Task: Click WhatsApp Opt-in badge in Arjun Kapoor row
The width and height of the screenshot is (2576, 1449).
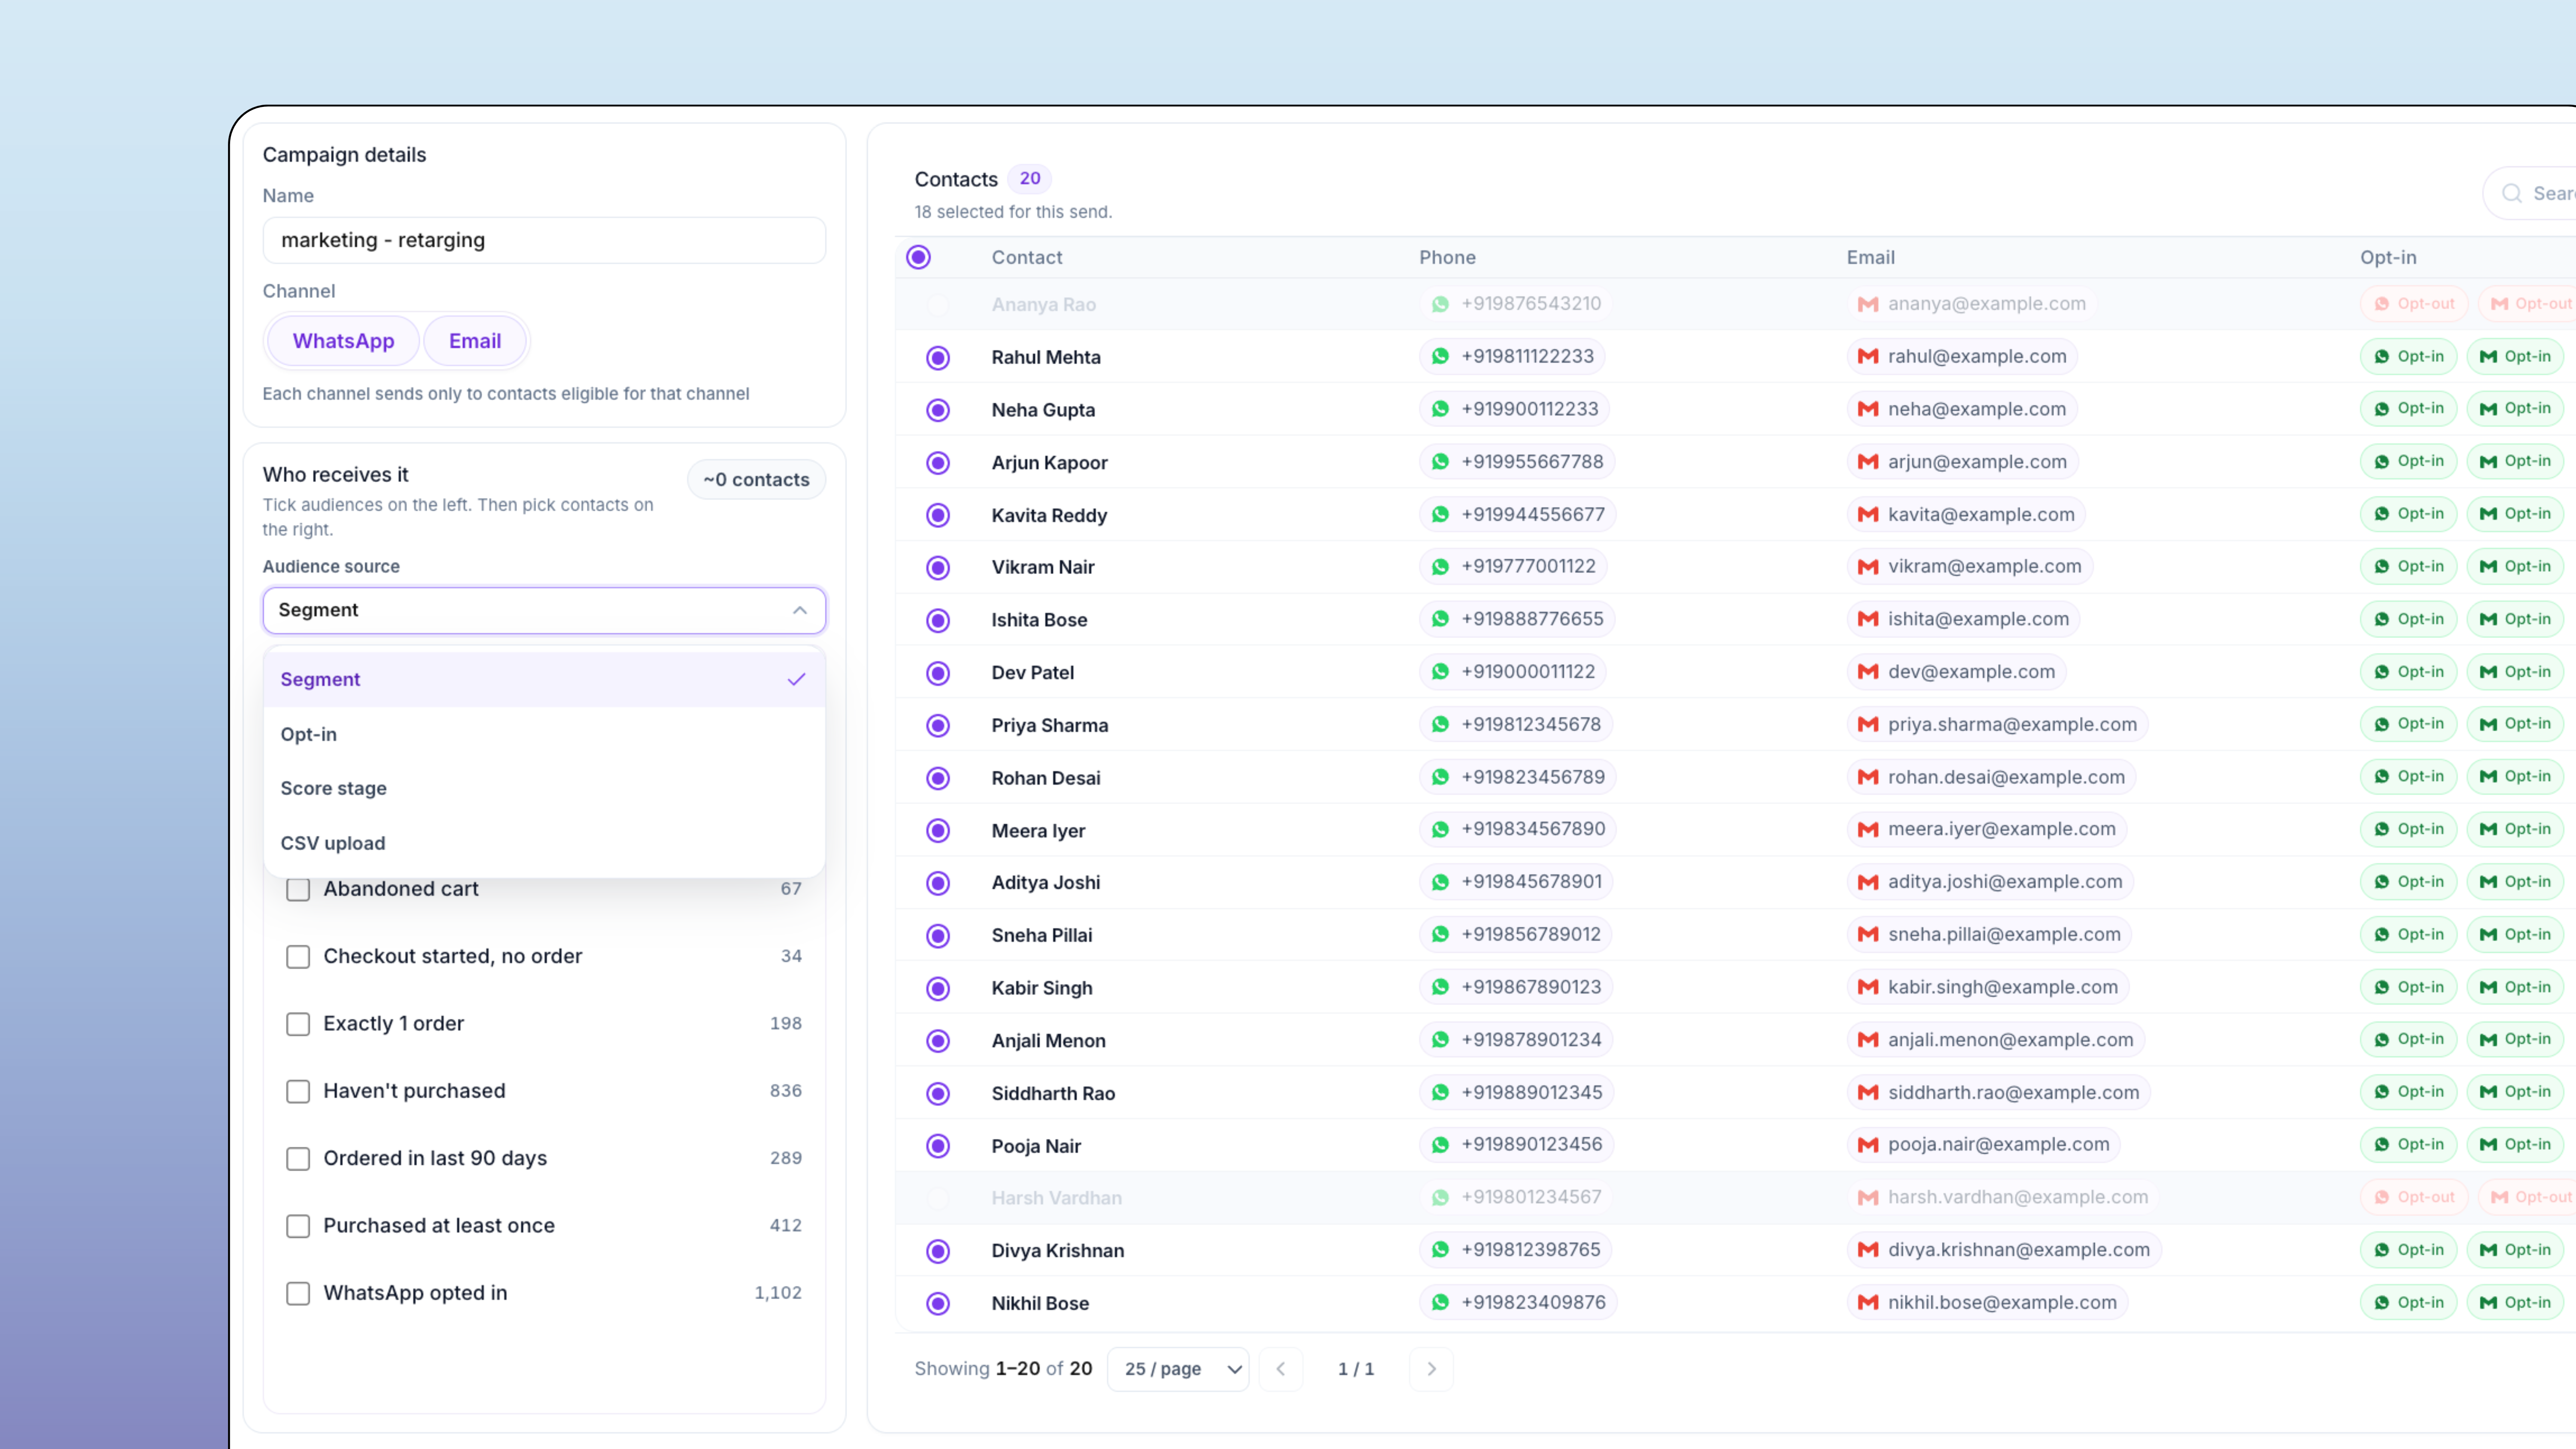Action: click(2408, 461)
